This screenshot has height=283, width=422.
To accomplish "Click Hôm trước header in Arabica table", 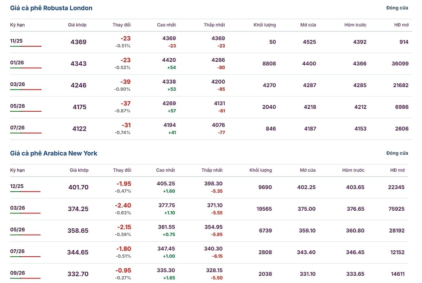I will (x=353, y=170).
